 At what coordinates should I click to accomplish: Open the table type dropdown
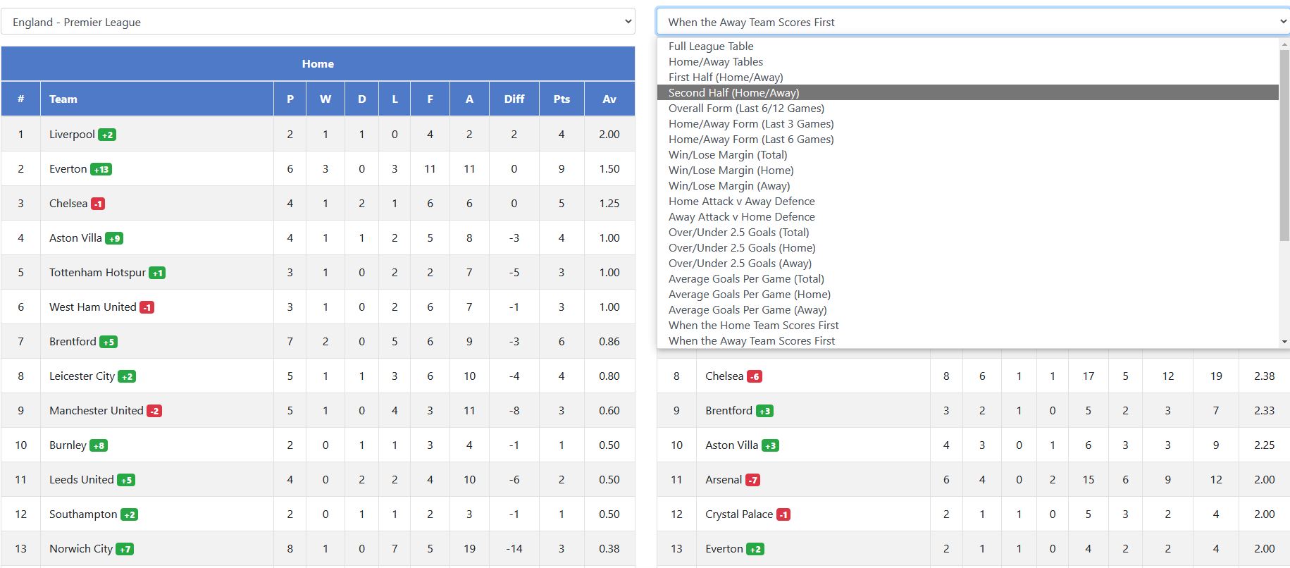pos(972,22)
